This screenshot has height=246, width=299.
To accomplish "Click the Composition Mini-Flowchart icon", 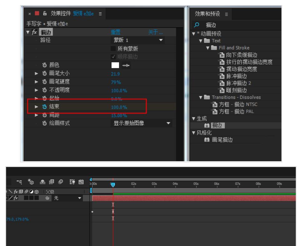I will 19,182.
